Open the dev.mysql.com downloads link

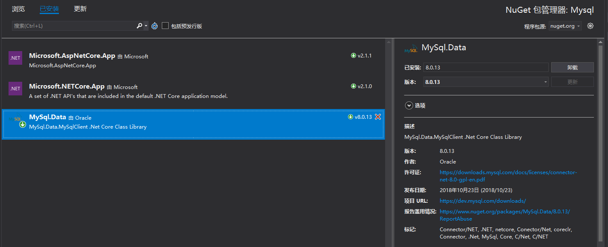pos(482,201)
